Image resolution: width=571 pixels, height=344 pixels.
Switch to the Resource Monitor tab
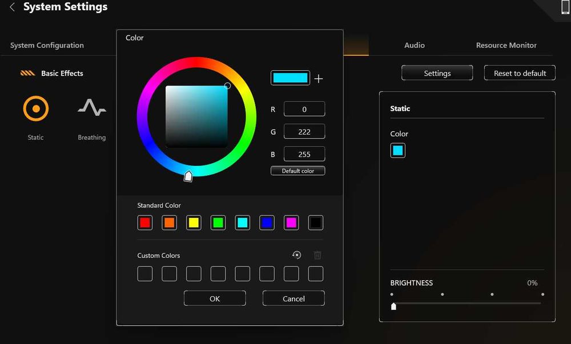[506, 45]
